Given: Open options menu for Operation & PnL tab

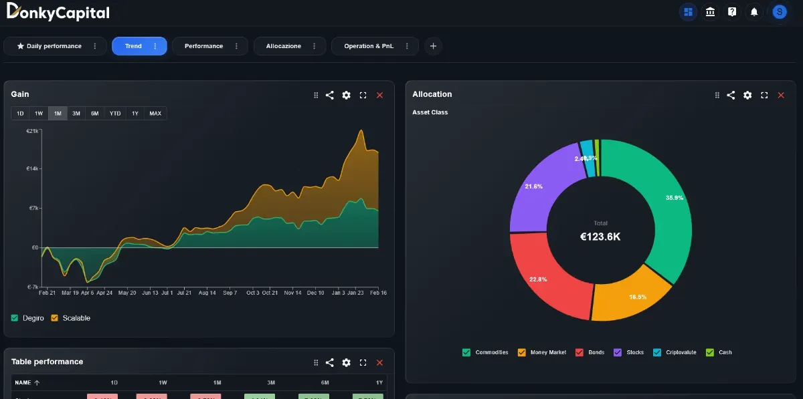Looking at the screenshot, I should coord(407,46).
